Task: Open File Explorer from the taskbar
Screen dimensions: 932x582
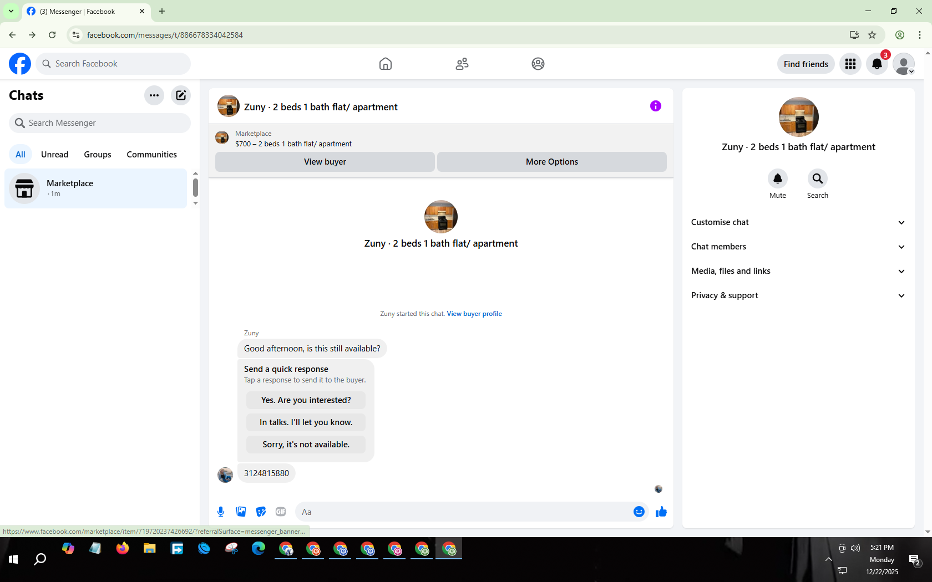Action: 150,549
